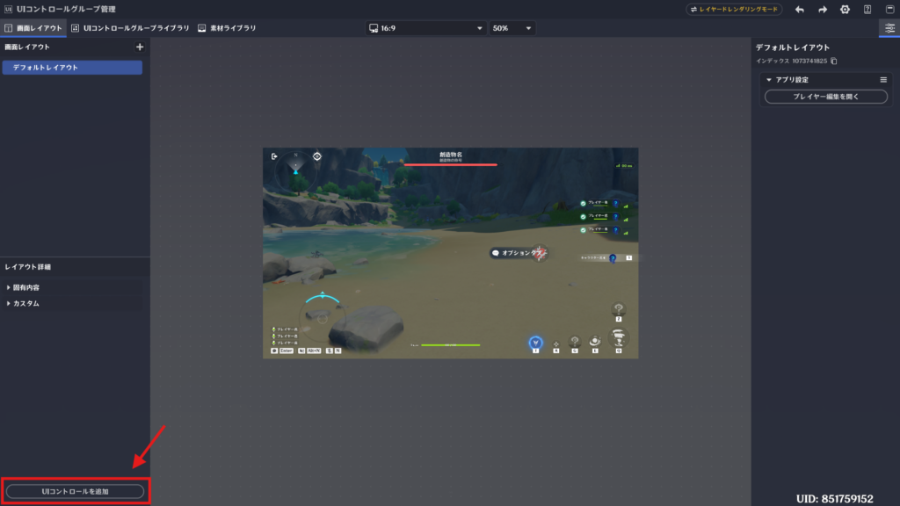900x506 pixels.
Task: Click the オプションタブ chat bubble in preview
Action: pyautogui.click(x=519, y=253)
